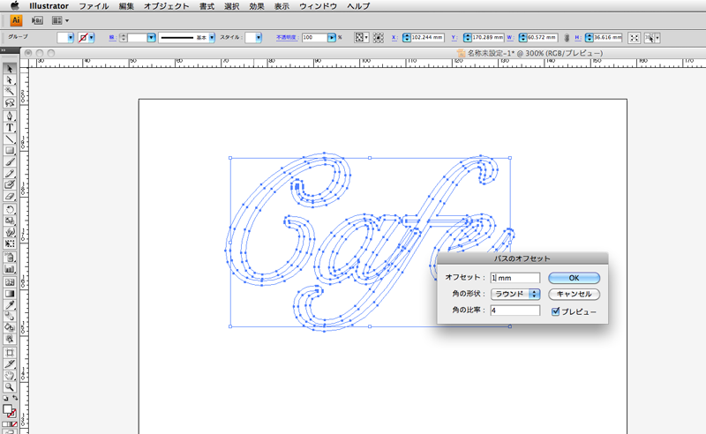Screen dimensions: 706x434
Task: Click the W width value field
Action: click(x=542, y=38)
